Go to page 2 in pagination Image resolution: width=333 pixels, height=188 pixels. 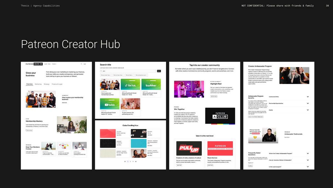(x=130, y=162)
